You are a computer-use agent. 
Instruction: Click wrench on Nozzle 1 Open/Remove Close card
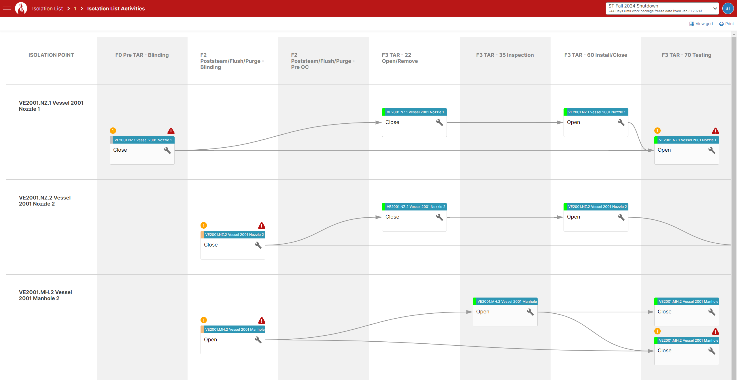439,123
